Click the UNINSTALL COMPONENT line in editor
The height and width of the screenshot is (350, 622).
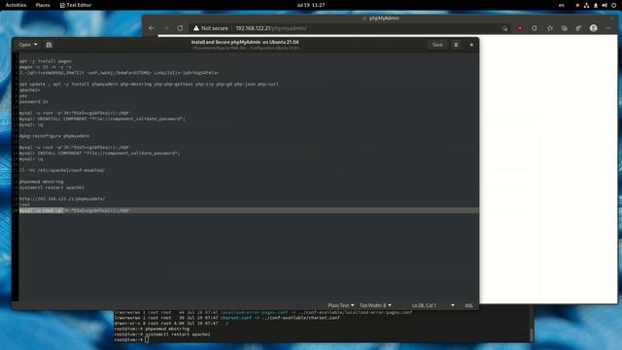click(x=102, y=119)
